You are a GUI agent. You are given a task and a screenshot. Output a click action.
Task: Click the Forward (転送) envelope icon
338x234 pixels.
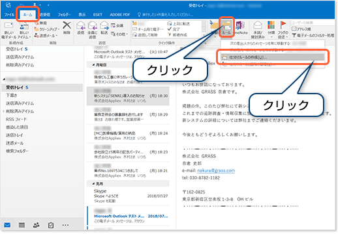click(x=104, y=25)
